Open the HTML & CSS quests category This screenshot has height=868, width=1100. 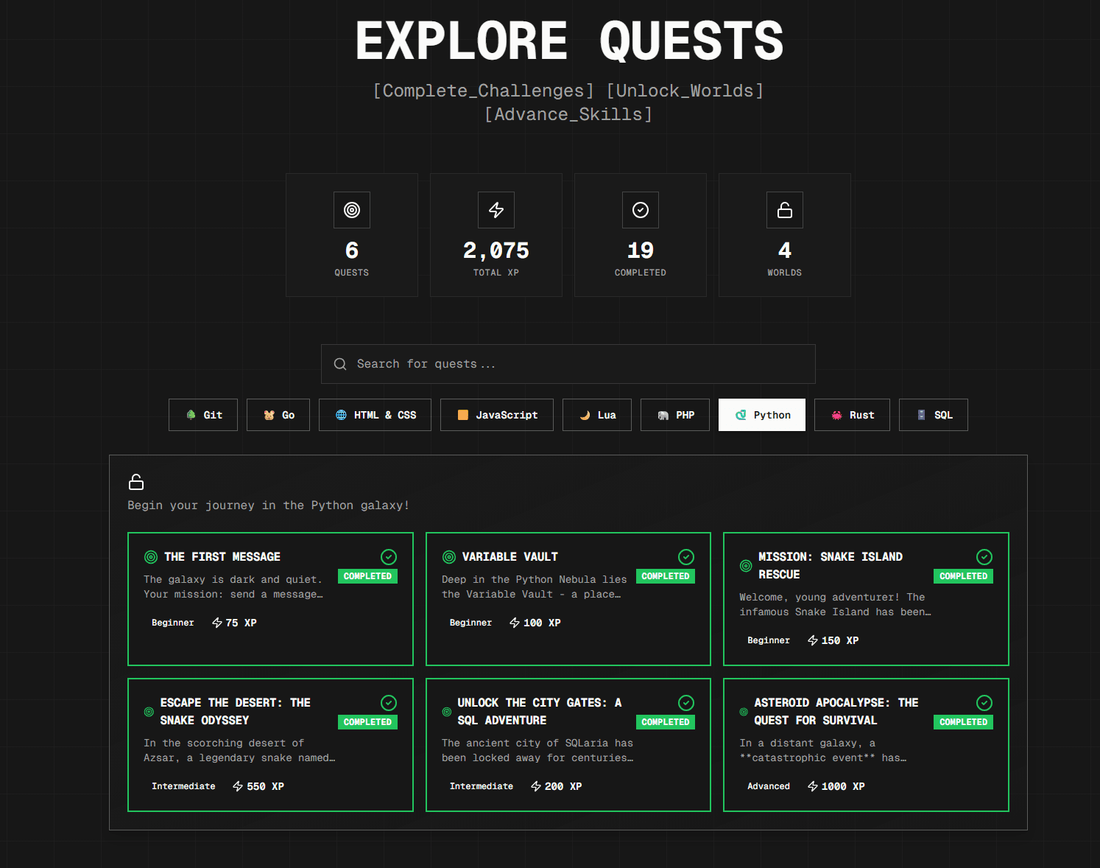[375, 415]
